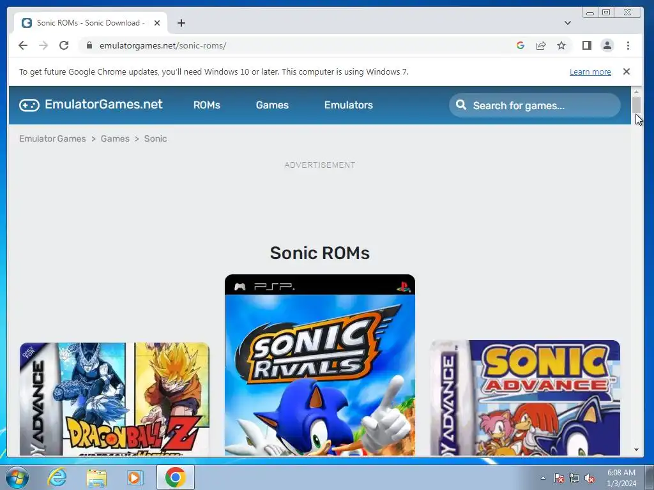Image resolution: width=654 pixels, height=490 pixels.
Task: View site info via the lock icon
Action: 89,45
